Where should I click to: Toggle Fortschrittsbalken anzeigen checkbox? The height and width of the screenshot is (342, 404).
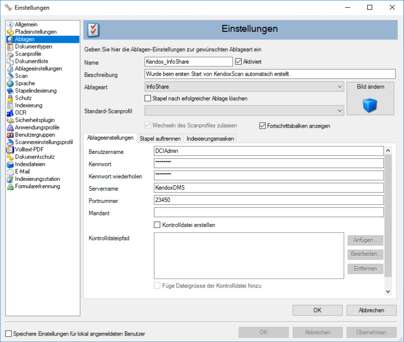click(262, 126)
